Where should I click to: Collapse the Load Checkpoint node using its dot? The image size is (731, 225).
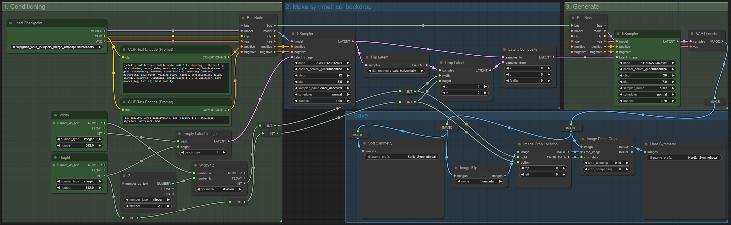click(11, 23)
